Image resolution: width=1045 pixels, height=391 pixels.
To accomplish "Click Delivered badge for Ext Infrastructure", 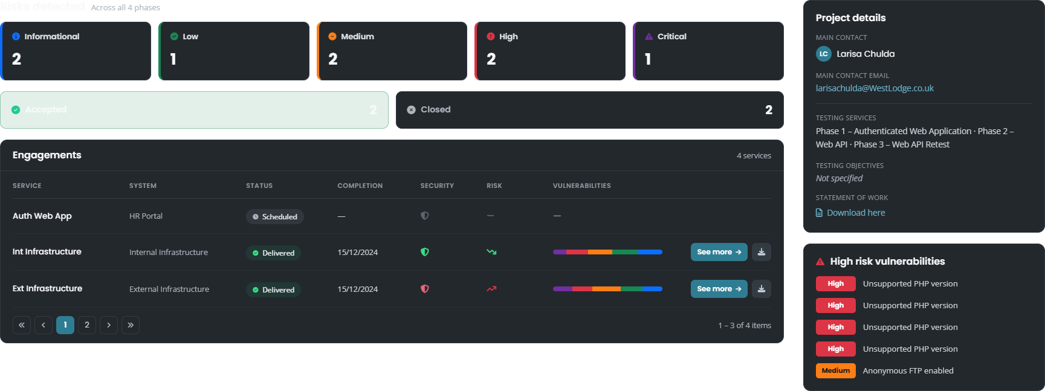I will click(273, 289).
